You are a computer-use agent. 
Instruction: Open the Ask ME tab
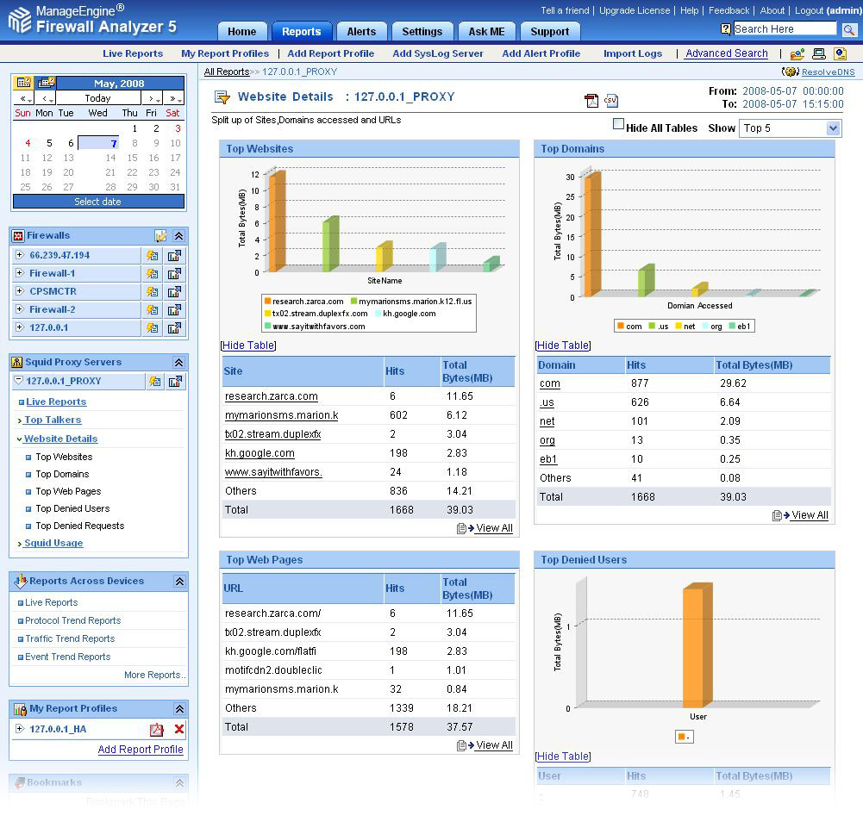[x=486, y=31]
